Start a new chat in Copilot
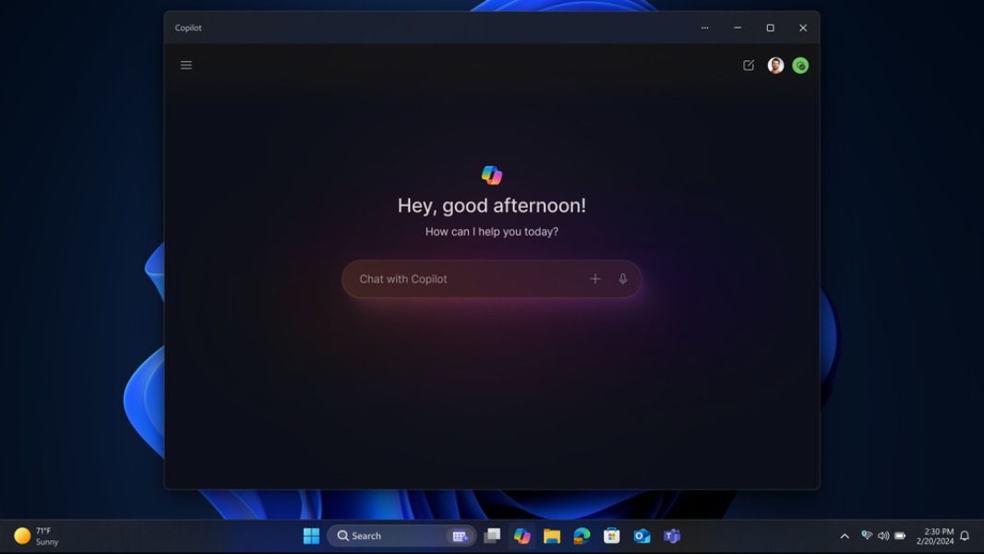The height and width of the screenshot is (554, 984). (x=748, y=65)
